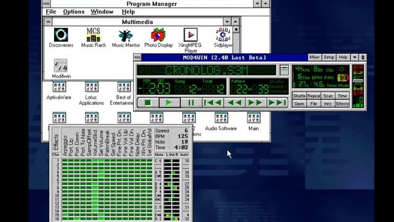Open Help in MOD4WIN title bar

[343, 57]
